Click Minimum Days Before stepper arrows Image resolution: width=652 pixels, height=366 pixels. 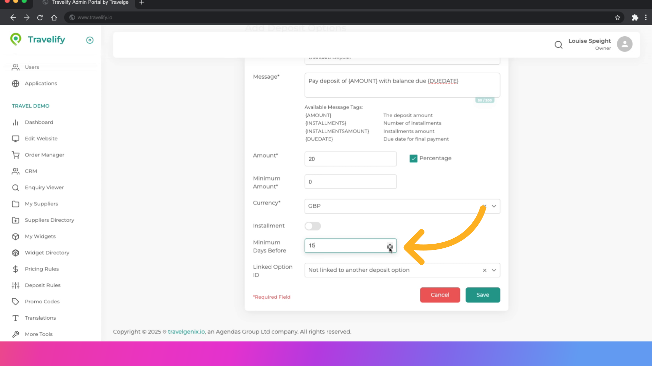[390, 246]
